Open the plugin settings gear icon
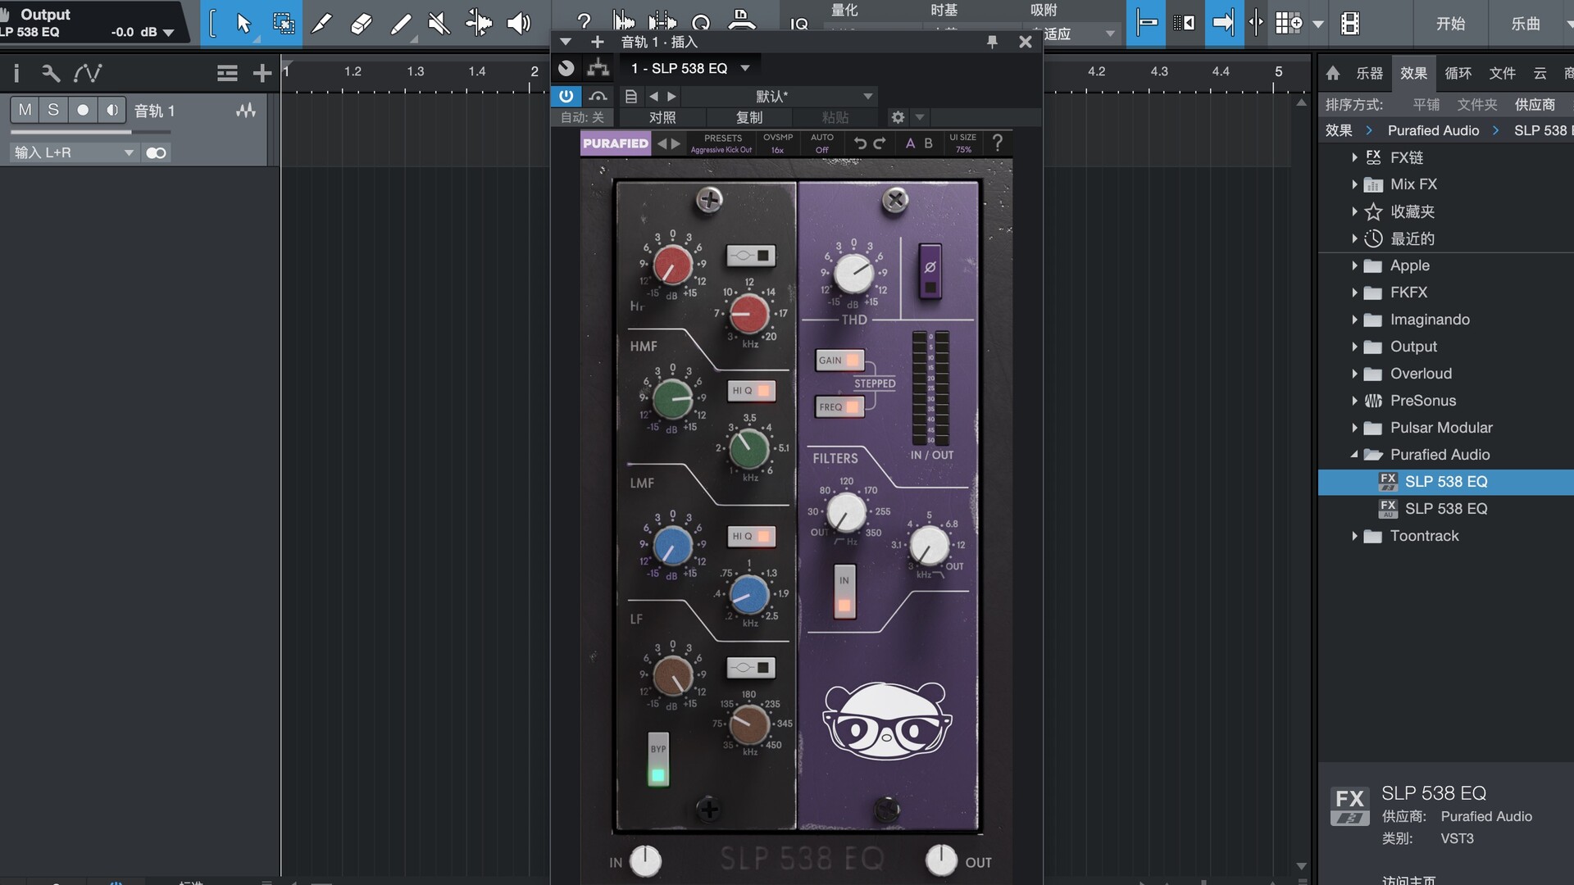 [x=898, y=117]
